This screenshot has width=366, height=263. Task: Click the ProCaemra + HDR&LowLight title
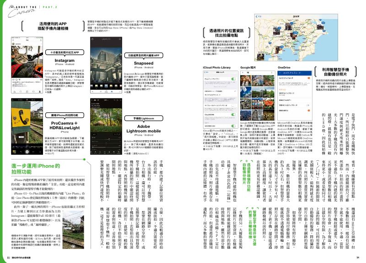click(65, 126)
